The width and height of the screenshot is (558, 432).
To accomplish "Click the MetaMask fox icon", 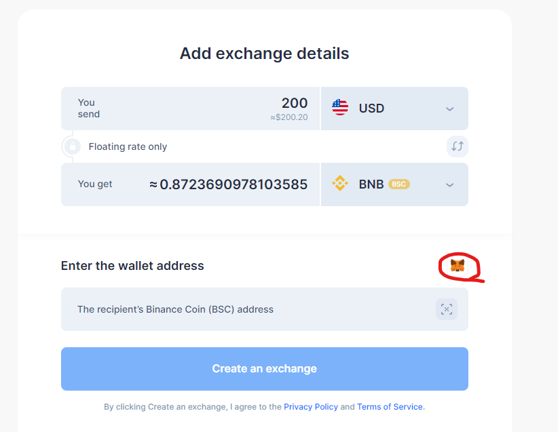I will tap(458, 266).
